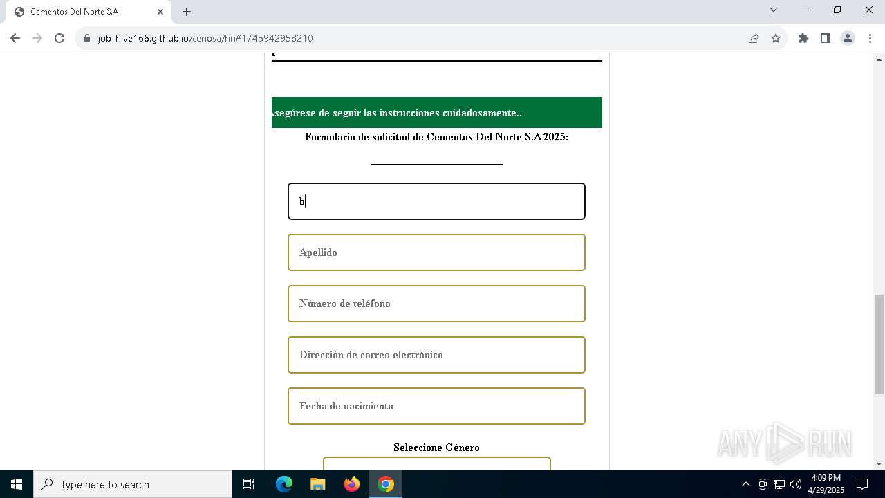Click the scrollbar up arrow

(x=879, y=59)
